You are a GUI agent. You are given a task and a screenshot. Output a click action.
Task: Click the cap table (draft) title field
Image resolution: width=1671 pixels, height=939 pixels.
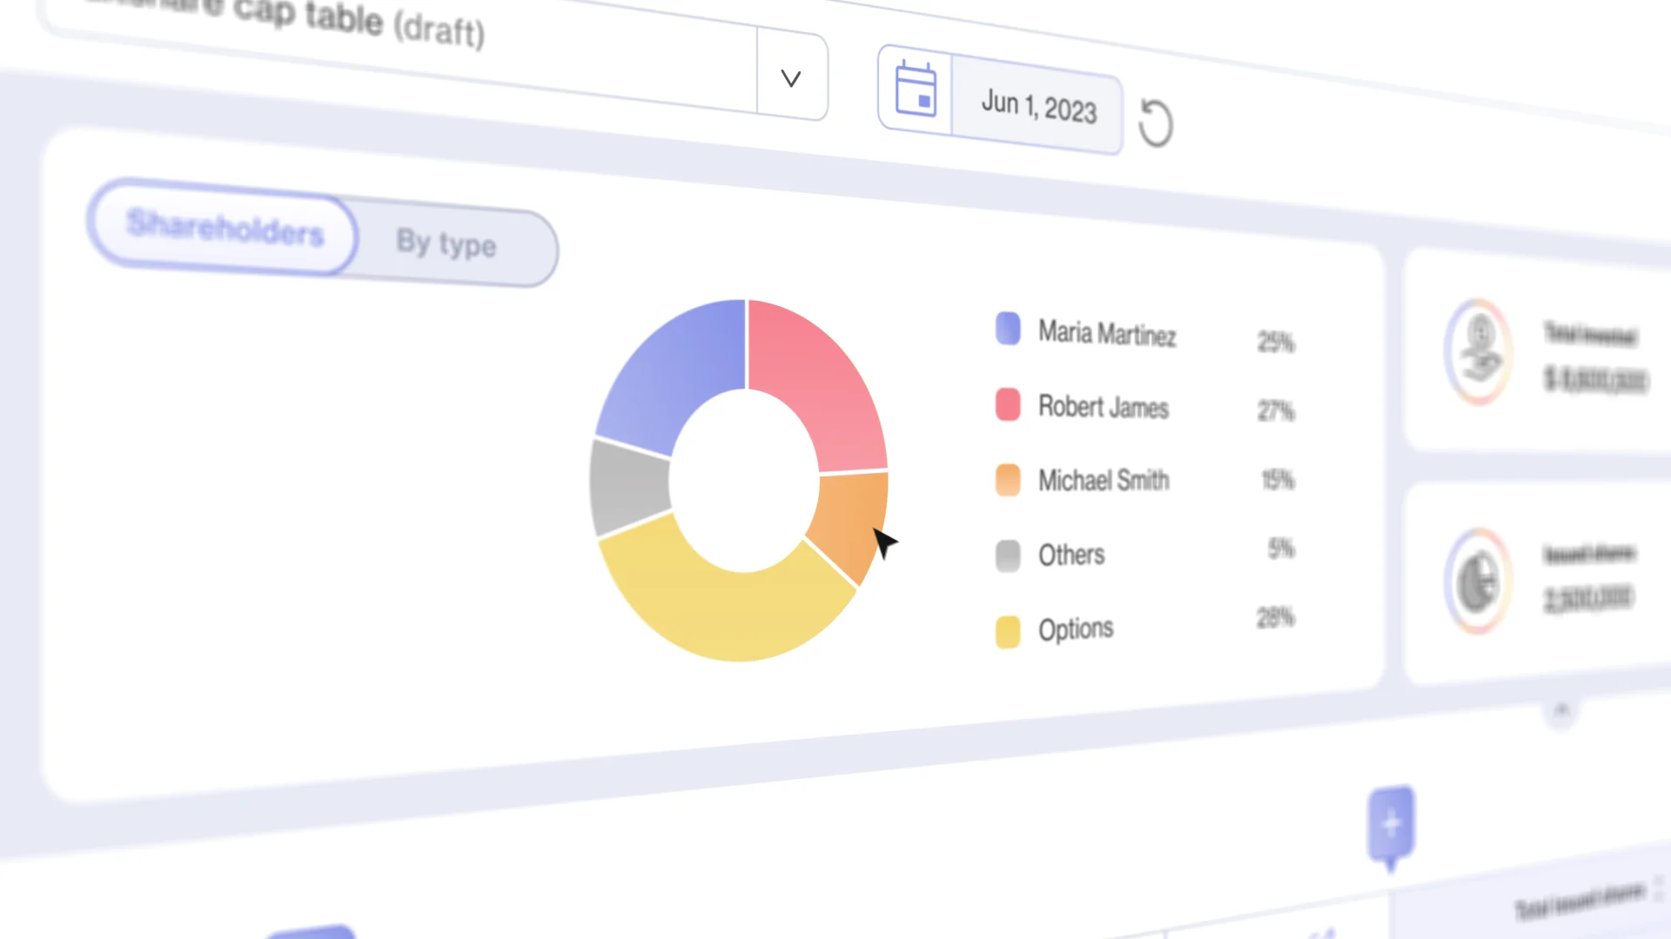[400, 43]
